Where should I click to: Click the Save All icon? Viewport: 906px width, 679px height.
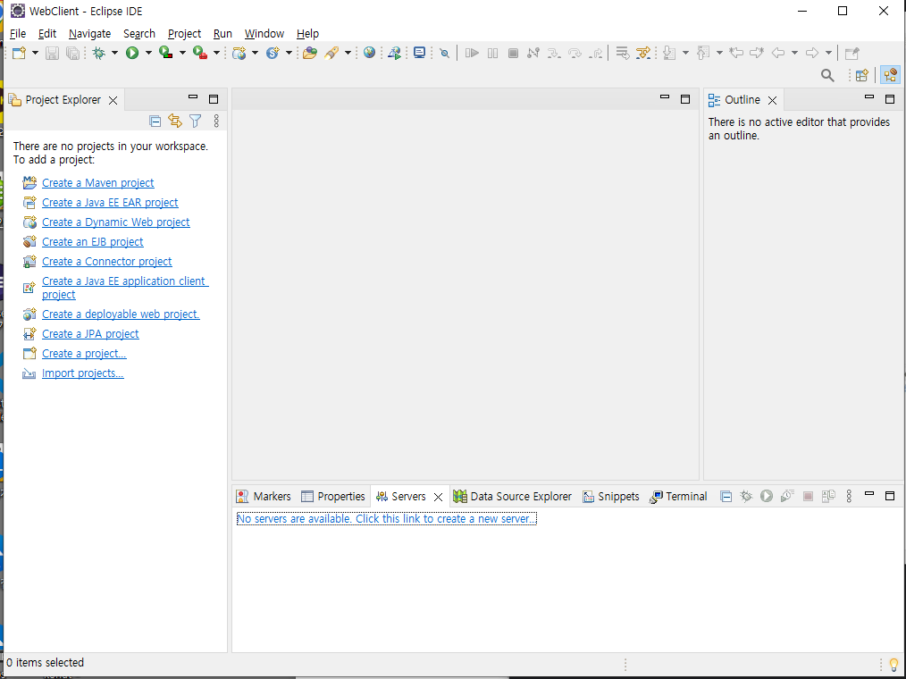point(72,54)
